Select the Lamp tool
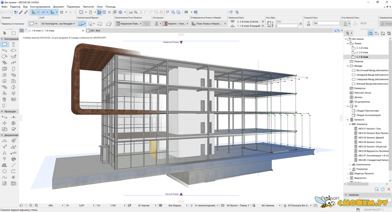392x212 pixels. 13,93
